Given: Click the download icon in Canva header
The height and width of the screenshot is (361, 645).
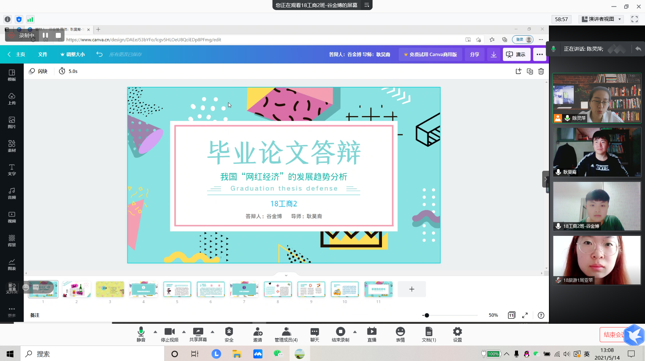Looking at the screenshot, I should (493, 54).
